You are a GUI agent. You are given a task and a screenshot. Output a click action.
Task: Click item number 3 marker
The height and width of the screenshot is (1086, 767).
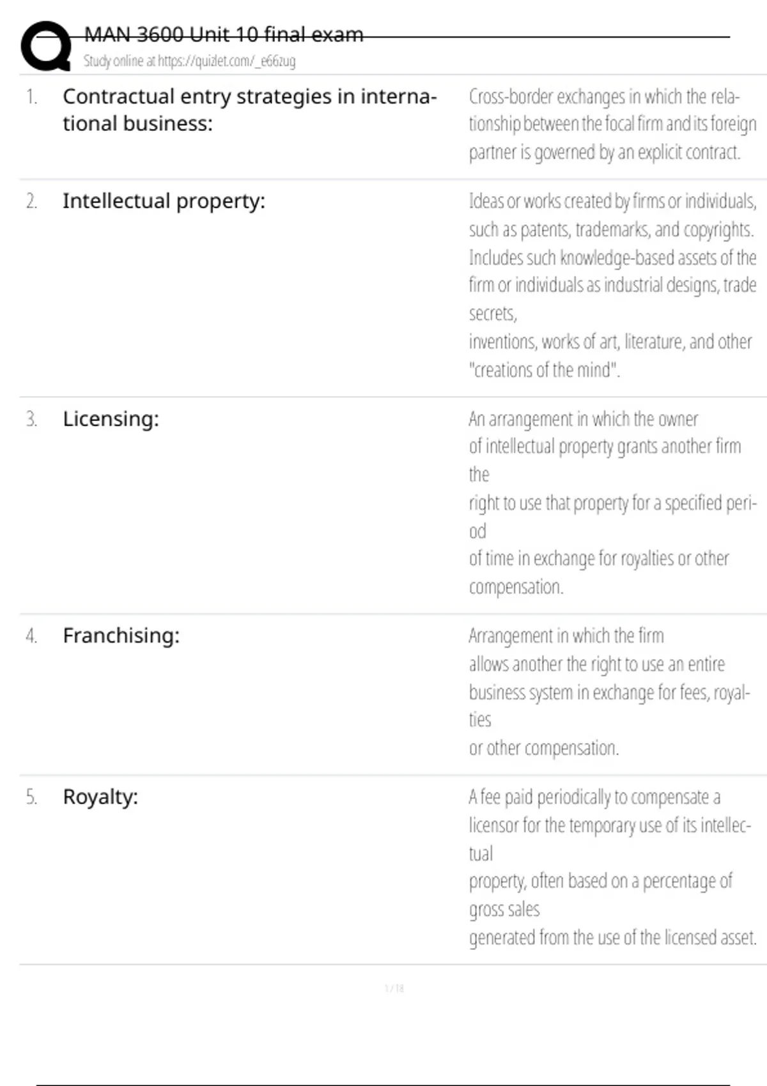(x=31, y=420)
